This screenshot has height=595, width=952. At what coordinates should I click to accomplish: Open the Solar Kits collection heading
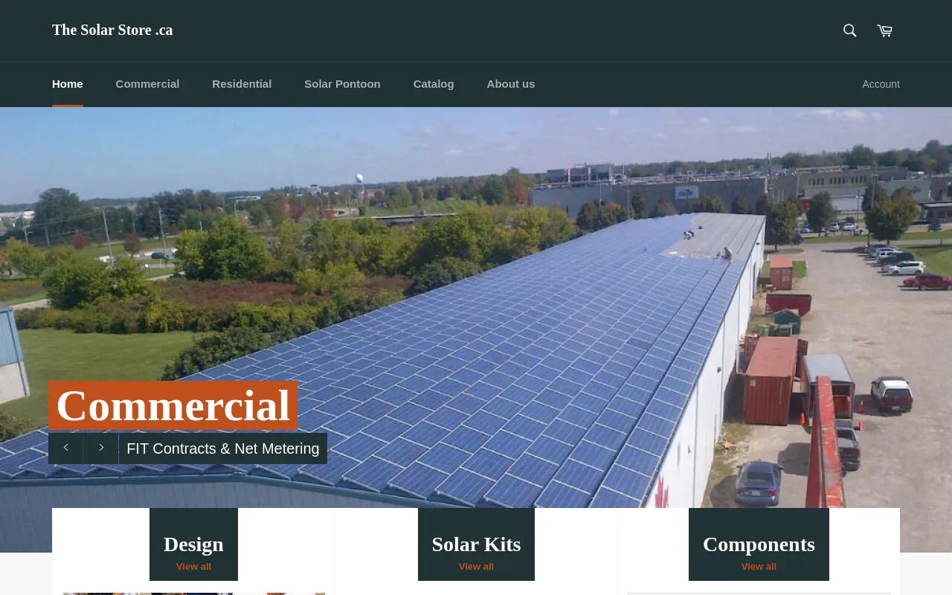pos(476,544)
